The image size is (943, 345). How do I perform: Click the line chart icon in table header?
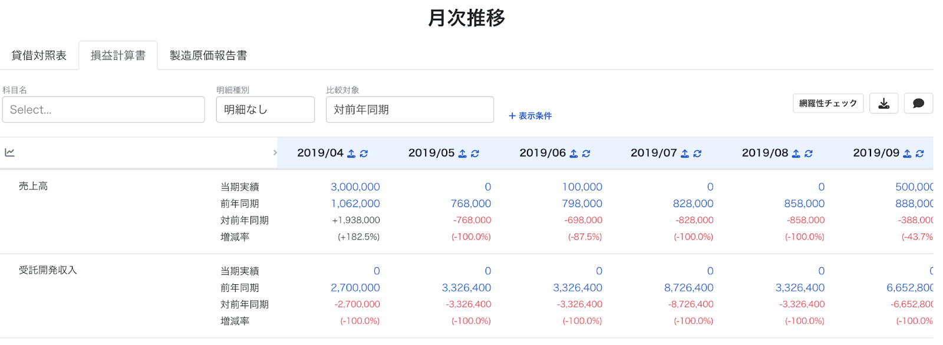[9, 153]
